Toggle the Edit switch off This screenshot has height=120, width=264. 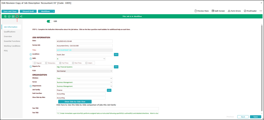pos(50,21)
